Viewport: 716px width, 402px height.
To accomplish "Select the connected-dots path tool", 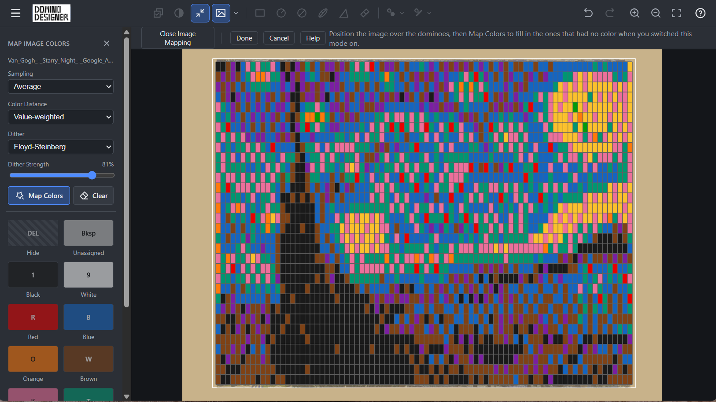I will point(391,13).
